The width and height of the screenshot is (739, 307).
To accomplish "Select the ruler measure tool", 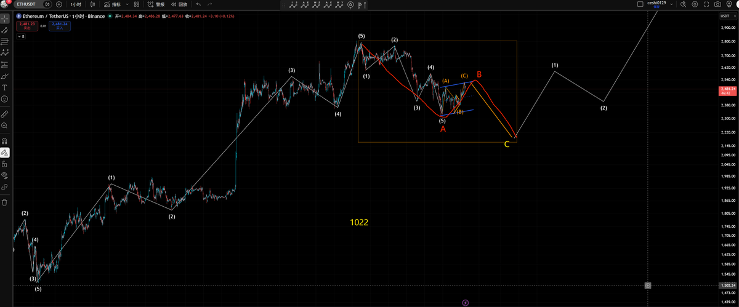I will pos(4,114).
